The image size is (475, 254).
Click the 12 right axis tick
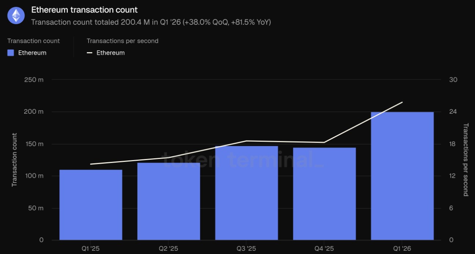(x=452, y=176)
